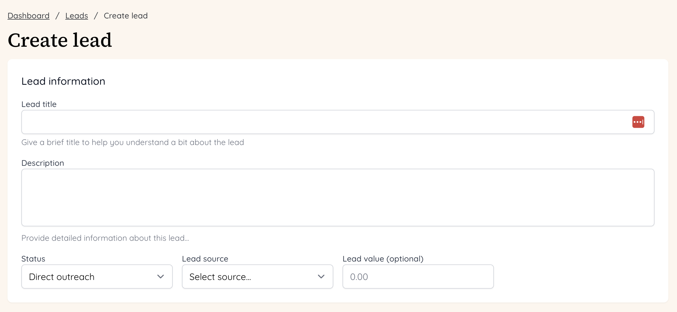Click the chevron arrow in Status dropdown

[161, 277]
